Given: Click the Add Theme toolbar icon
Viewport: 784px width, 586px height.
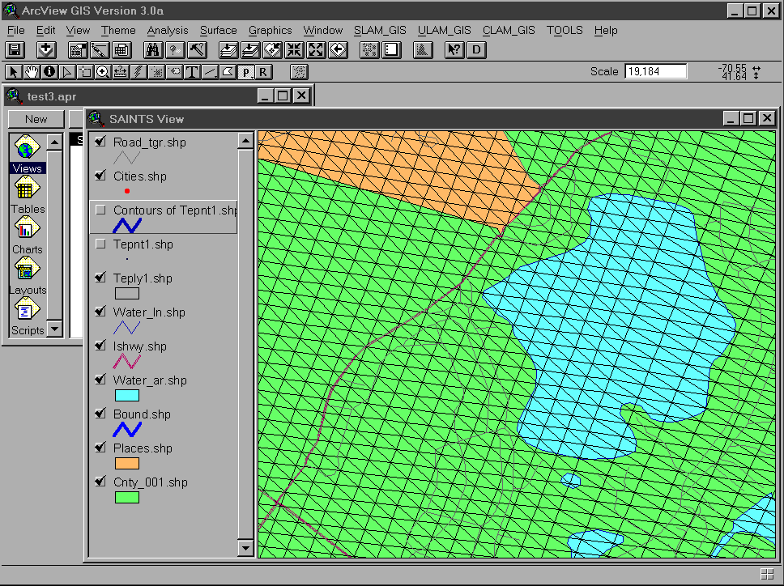Looking at the screenshot, I should click(x=46, y=50).
